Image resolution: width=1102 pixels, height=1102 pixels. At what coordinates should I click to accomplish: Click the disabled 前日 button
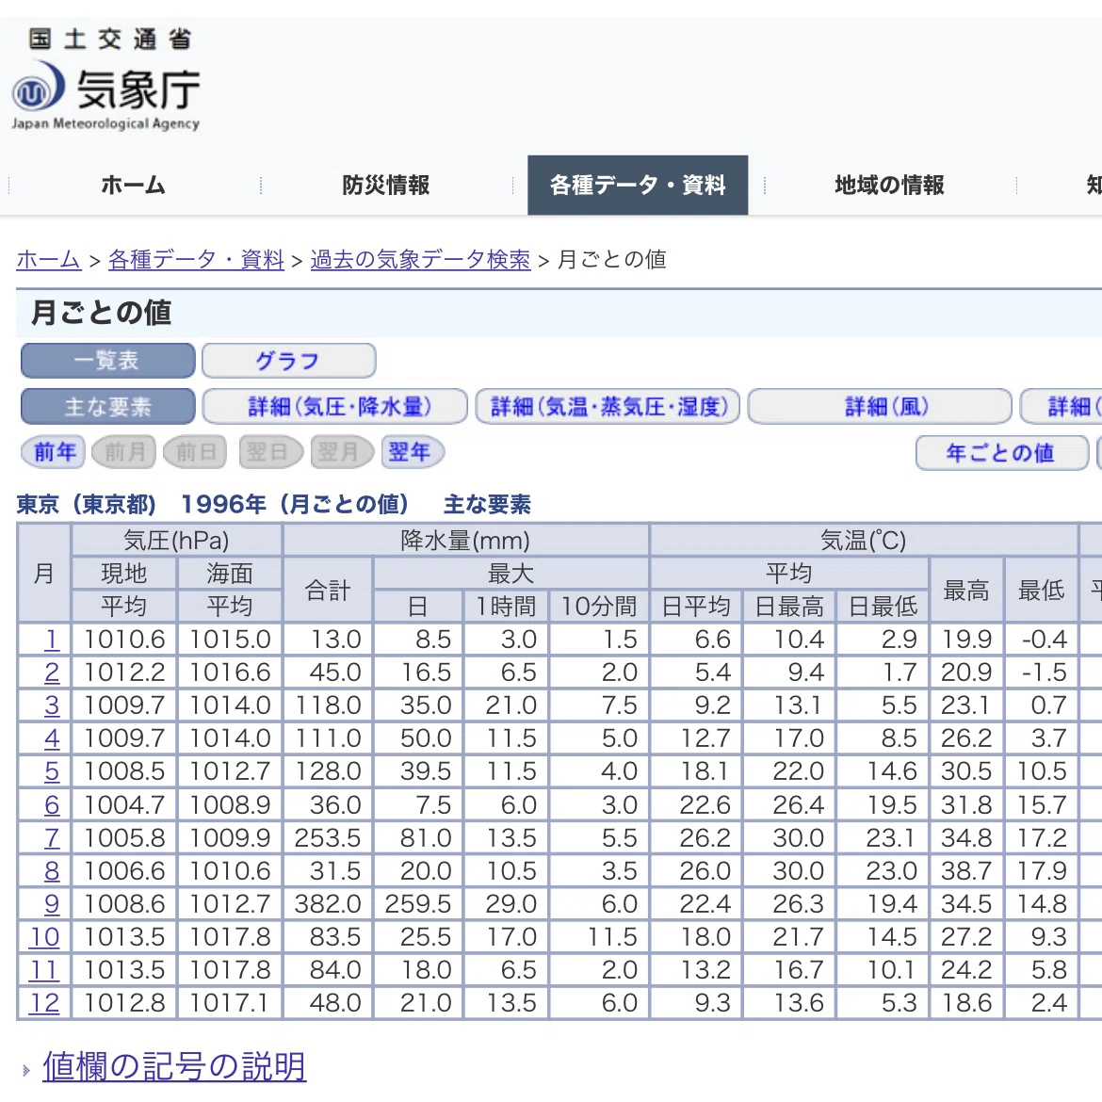195,452
